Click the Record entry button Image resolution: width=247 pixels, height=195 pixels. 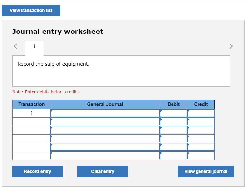click(x=38, y=171)
